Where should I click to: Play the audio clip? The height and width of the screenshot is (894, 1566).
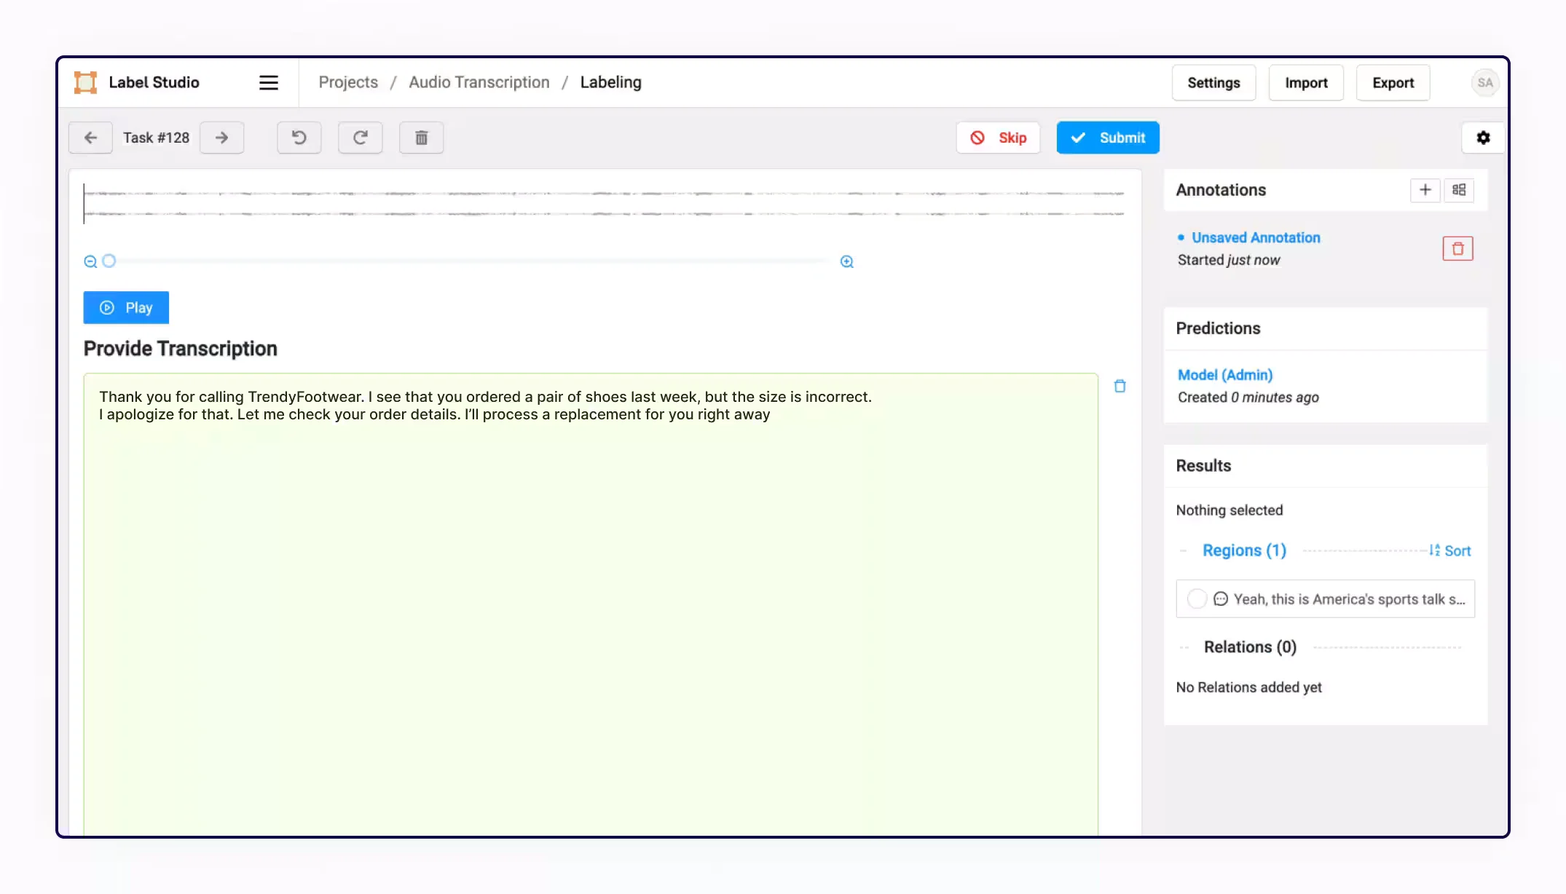click(126, 307)
